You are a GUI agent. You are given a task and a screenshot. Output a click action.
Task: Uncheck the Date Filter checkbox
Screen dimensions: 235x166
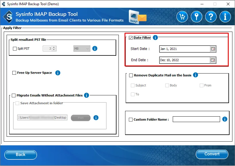pyautogui.click(x=131, y=38)
